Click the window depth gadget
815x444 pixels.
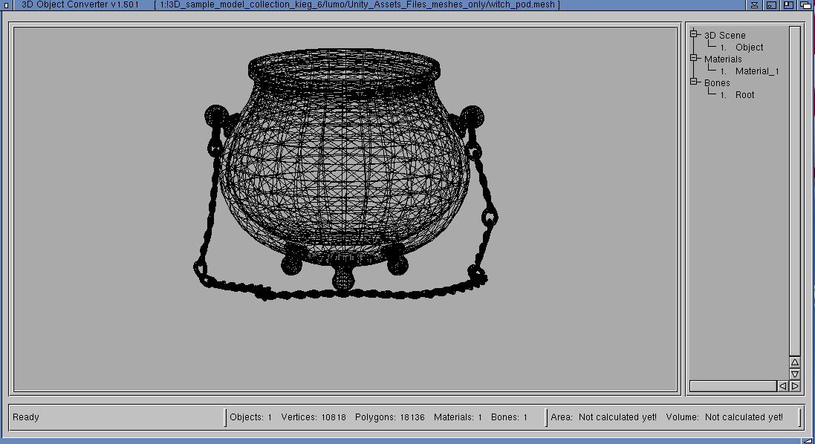(x=803, y=5)
